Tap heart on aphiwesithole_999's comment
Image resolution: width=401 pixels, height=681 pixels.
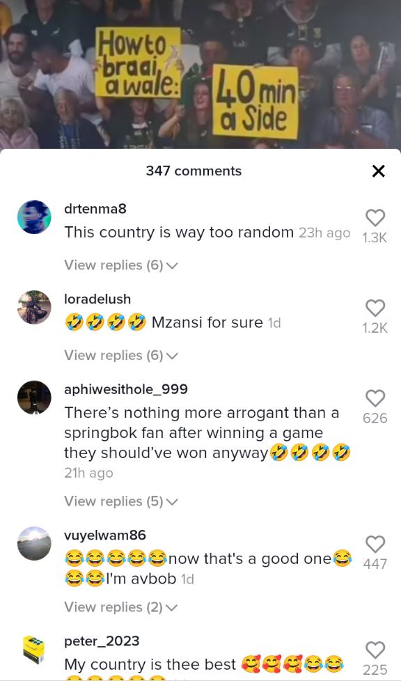(x=375, y=398)
